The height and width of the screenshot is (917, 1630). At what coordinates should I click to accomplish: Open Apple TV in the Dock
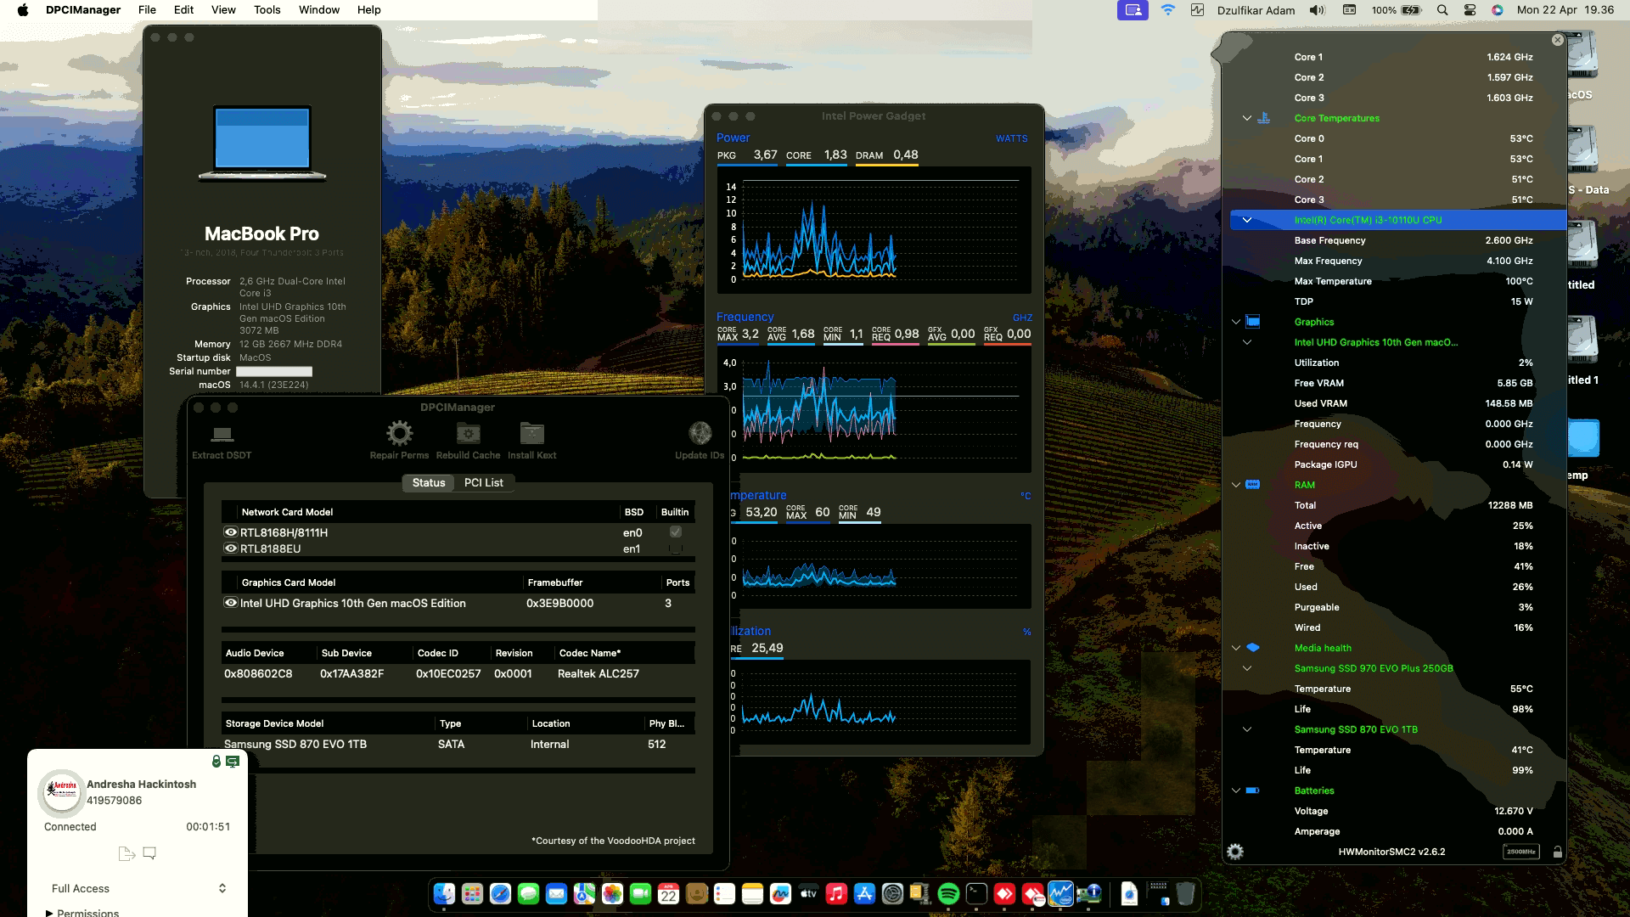(808, 893)
